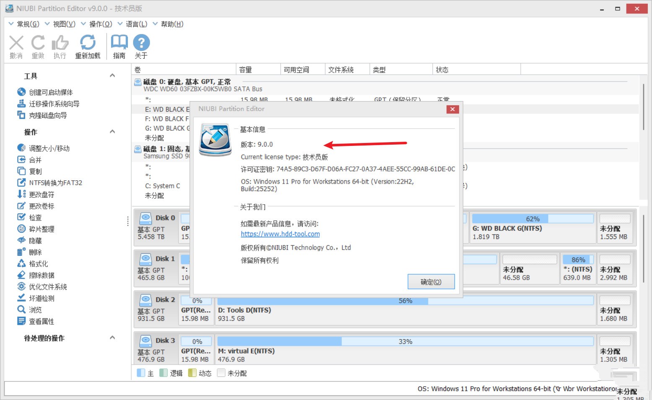
Task: Click the 动态 (Dynamic) legend color swatch
Action: [192, 373]
